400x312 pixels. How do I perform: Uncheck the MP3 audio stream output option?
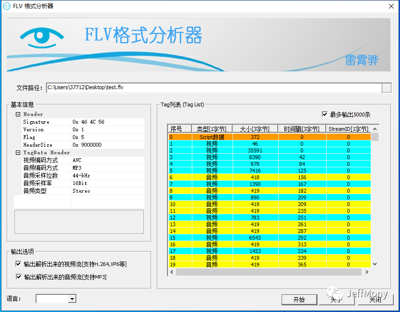pyautogui.click(x=18, y=277)
